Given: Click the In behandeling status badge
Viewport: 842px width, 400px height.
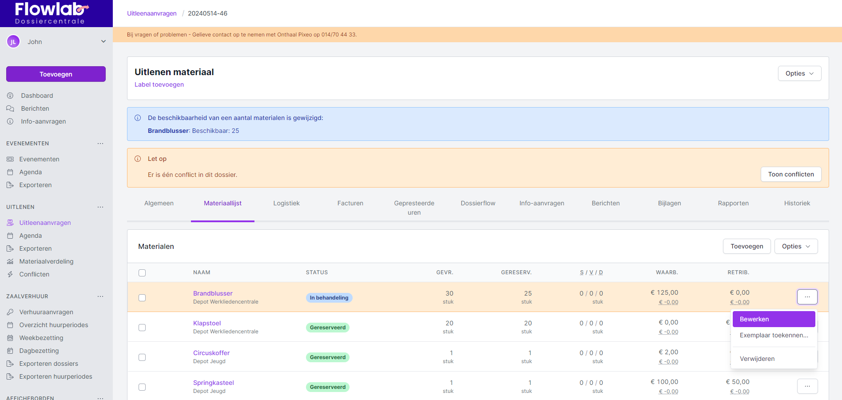Looking at the screenshot, I should coord(329,298).
